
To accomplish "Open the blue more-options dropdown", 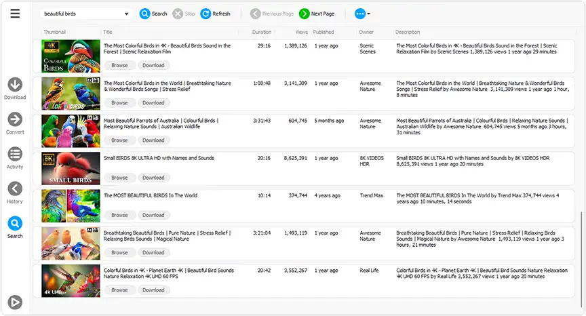I will click(362, 14).
